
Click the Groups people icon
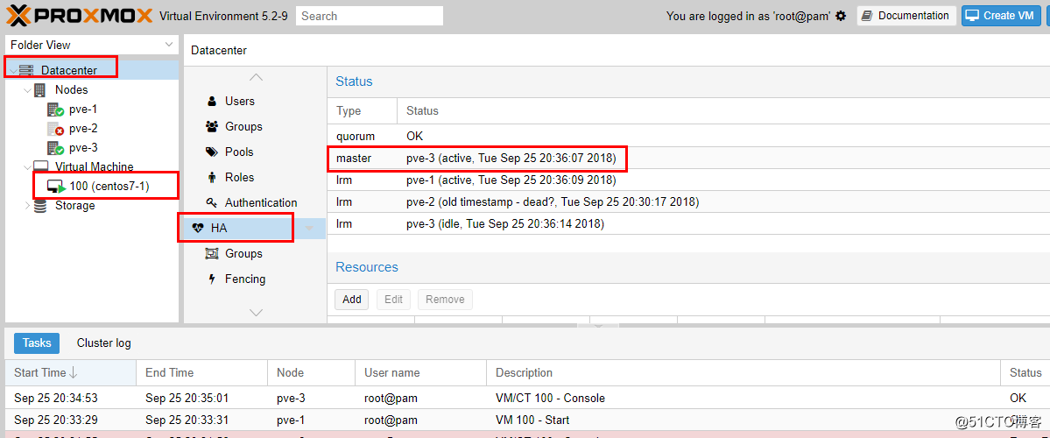(x=212, y=126)
